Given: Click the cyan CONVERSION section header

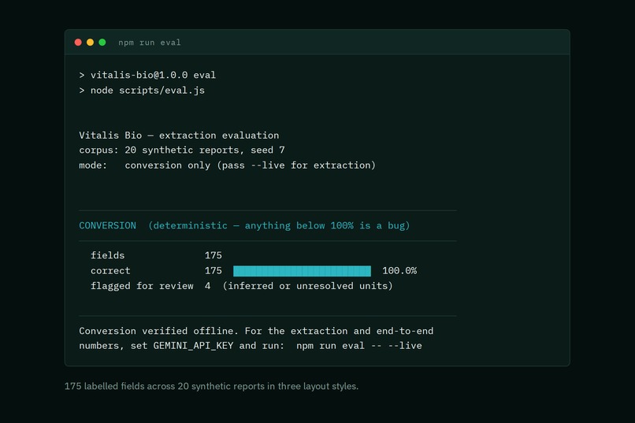Looking at the screenshot, I should [244, 225].
